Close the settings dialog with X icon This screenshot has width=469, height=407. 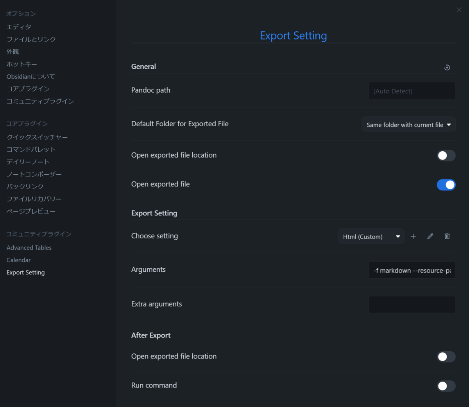click(459, 10)
